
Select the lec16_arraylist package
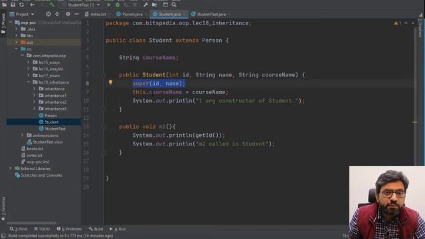[x=50, y=69]
